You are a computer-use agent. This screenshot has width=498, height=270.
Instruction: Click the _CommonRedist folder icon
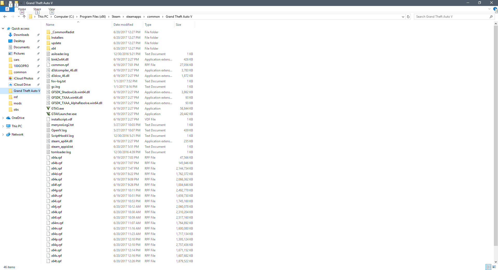48,32
